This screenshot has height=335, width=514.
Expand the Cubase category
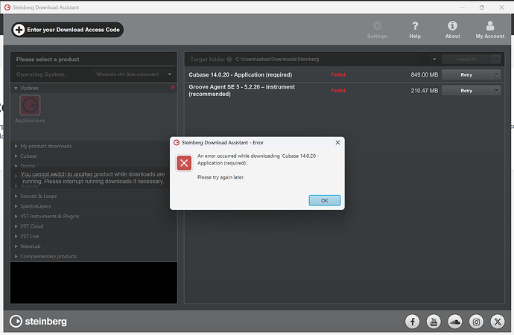pyautogui.click(x=16, y=156)
